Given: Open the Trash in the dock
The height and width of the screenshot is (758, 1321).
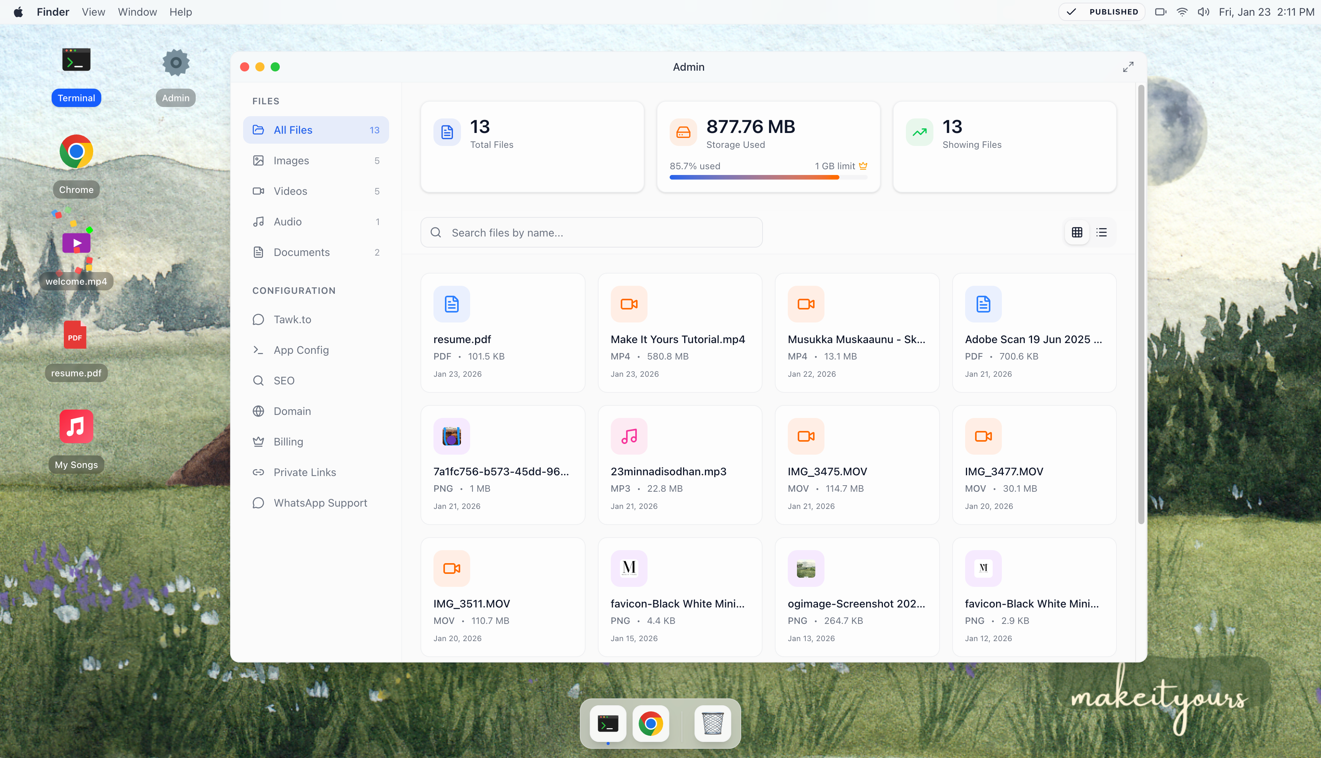Looking at the screenshot, I should coord(712,723).
